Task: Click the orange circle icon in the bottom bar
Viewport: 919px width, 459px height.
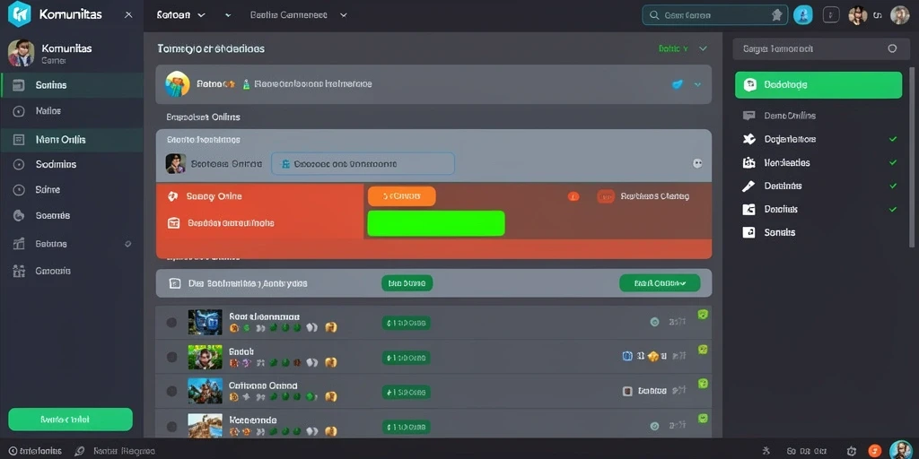Action: 875,450
